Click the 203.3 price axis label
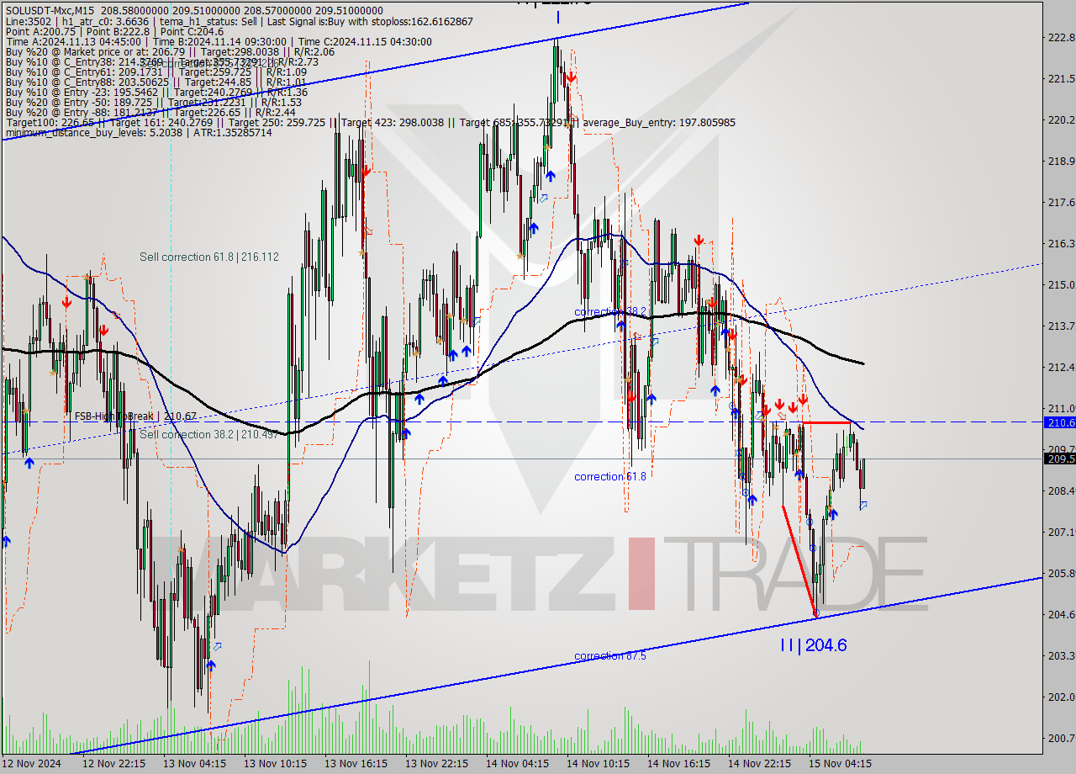 click(1060, 655)
